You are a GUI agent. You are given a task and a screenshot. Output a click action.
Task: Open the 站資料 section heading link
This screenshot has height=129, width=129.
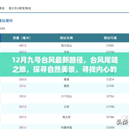click(6, 21)
